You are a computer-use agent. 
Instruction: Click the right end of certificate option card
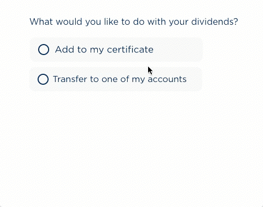click(195, 50)
